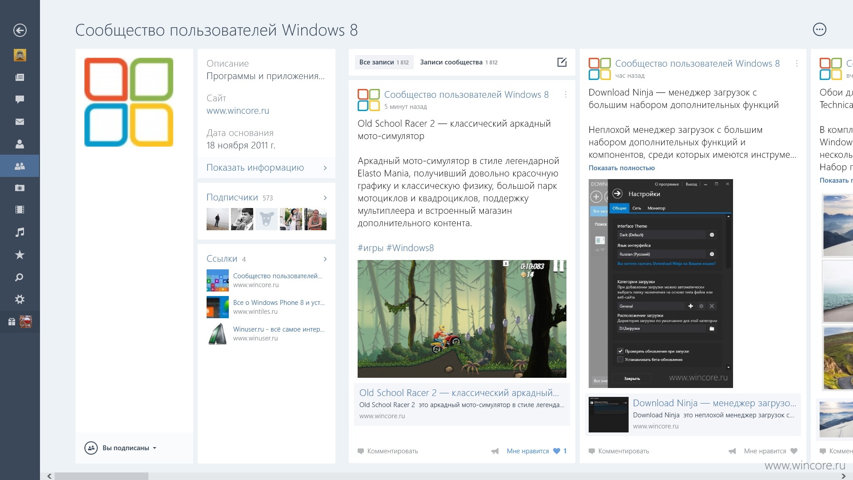Open the 'Вы подписаны' subscription dropdown
This screenshot has height=480, width=853.
point(121,448)
